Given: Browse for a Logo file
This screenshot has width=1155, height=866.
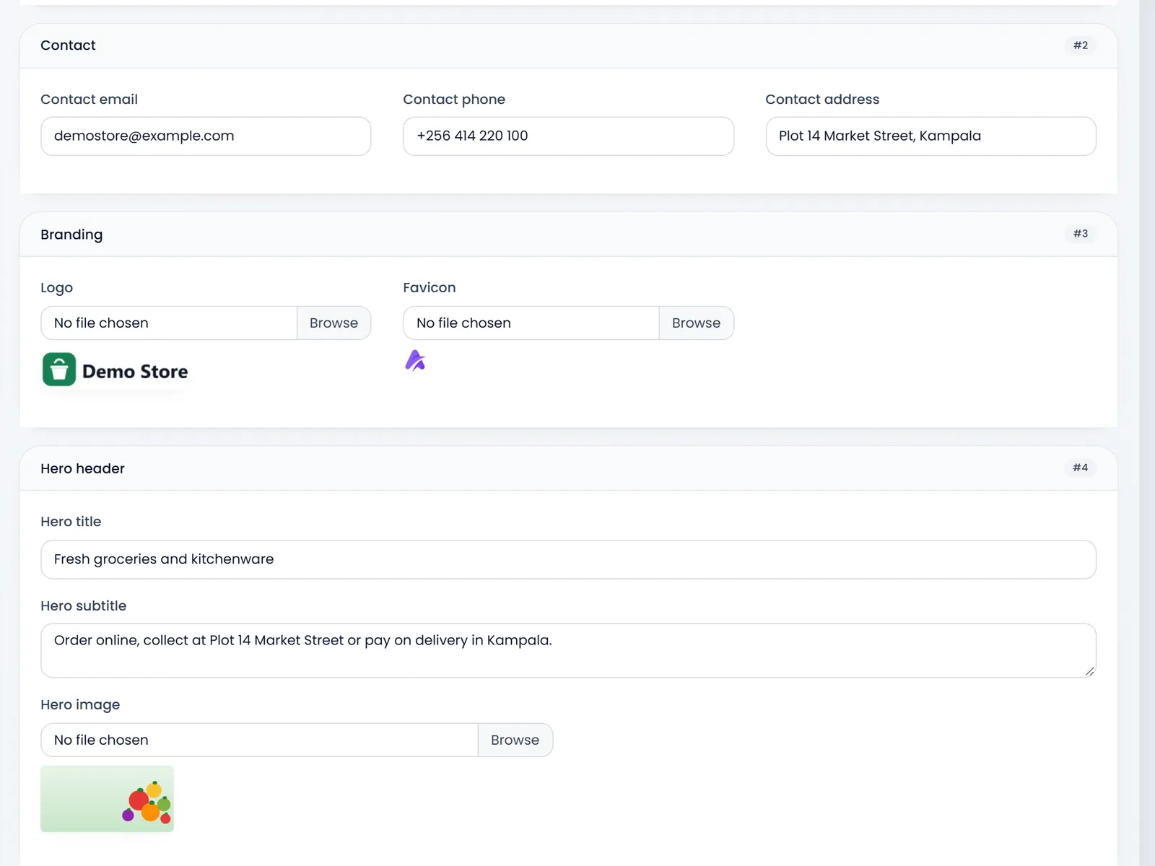Looking at the screenshot, I should (334, 323).
